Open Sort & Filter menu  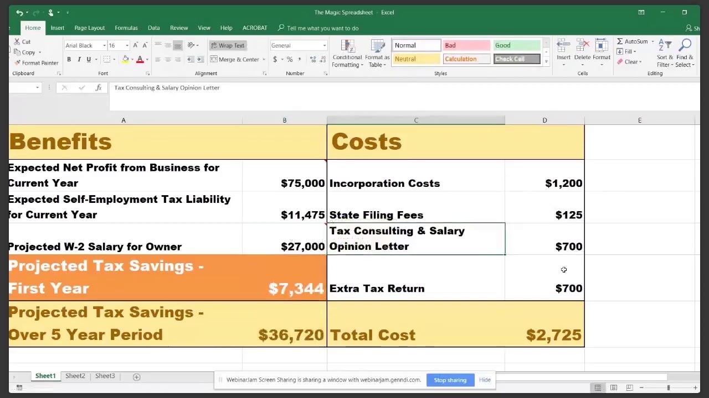click(665, 54)
